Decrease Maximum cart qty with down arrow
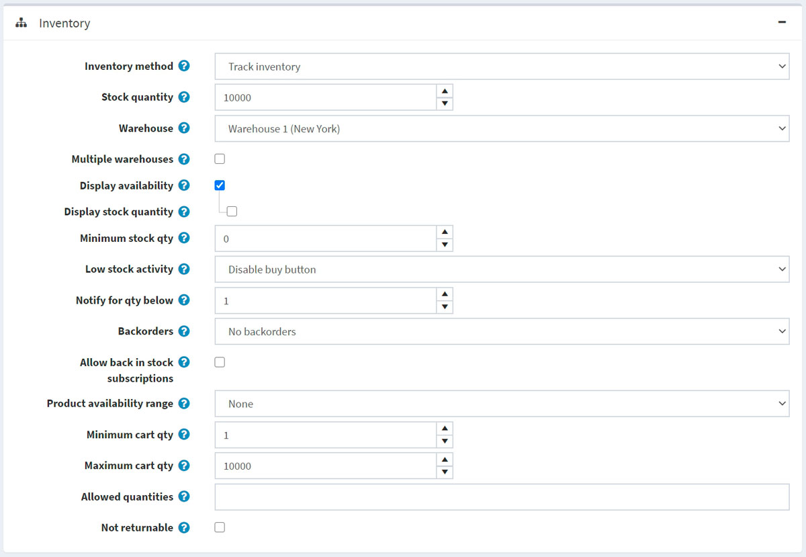 (444, 472)
